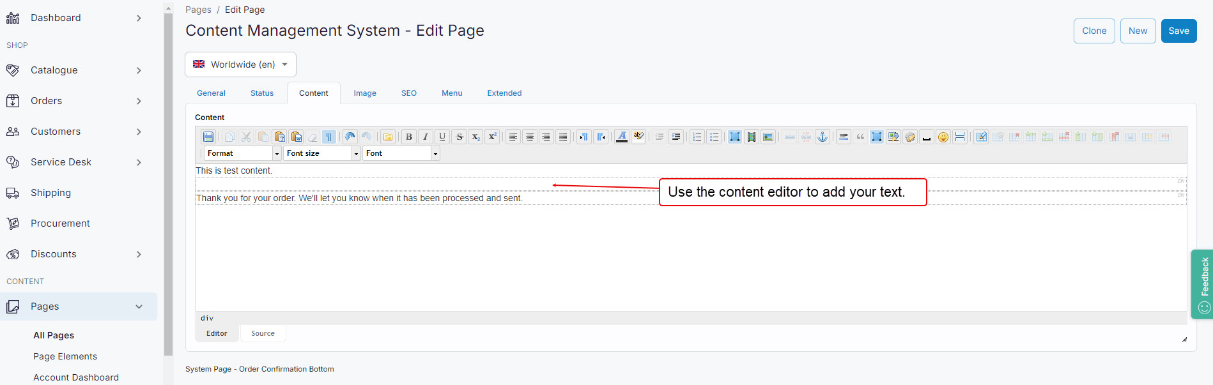The image size is (1213, 385).
Task: Click the Clone button
Action: (1094, 31)
